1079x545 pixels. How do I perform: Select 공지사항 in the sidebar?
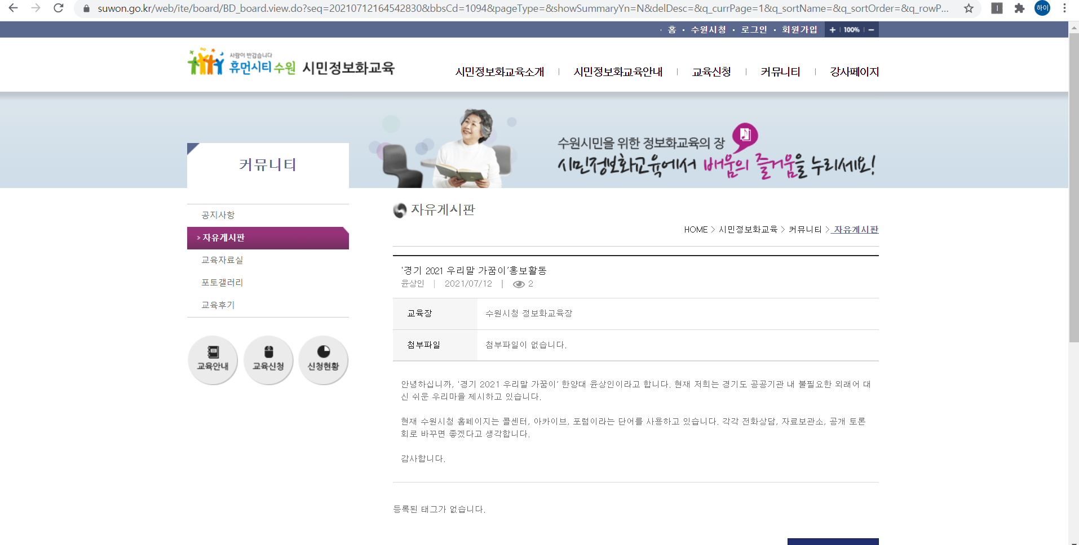(x=218, y=215)
